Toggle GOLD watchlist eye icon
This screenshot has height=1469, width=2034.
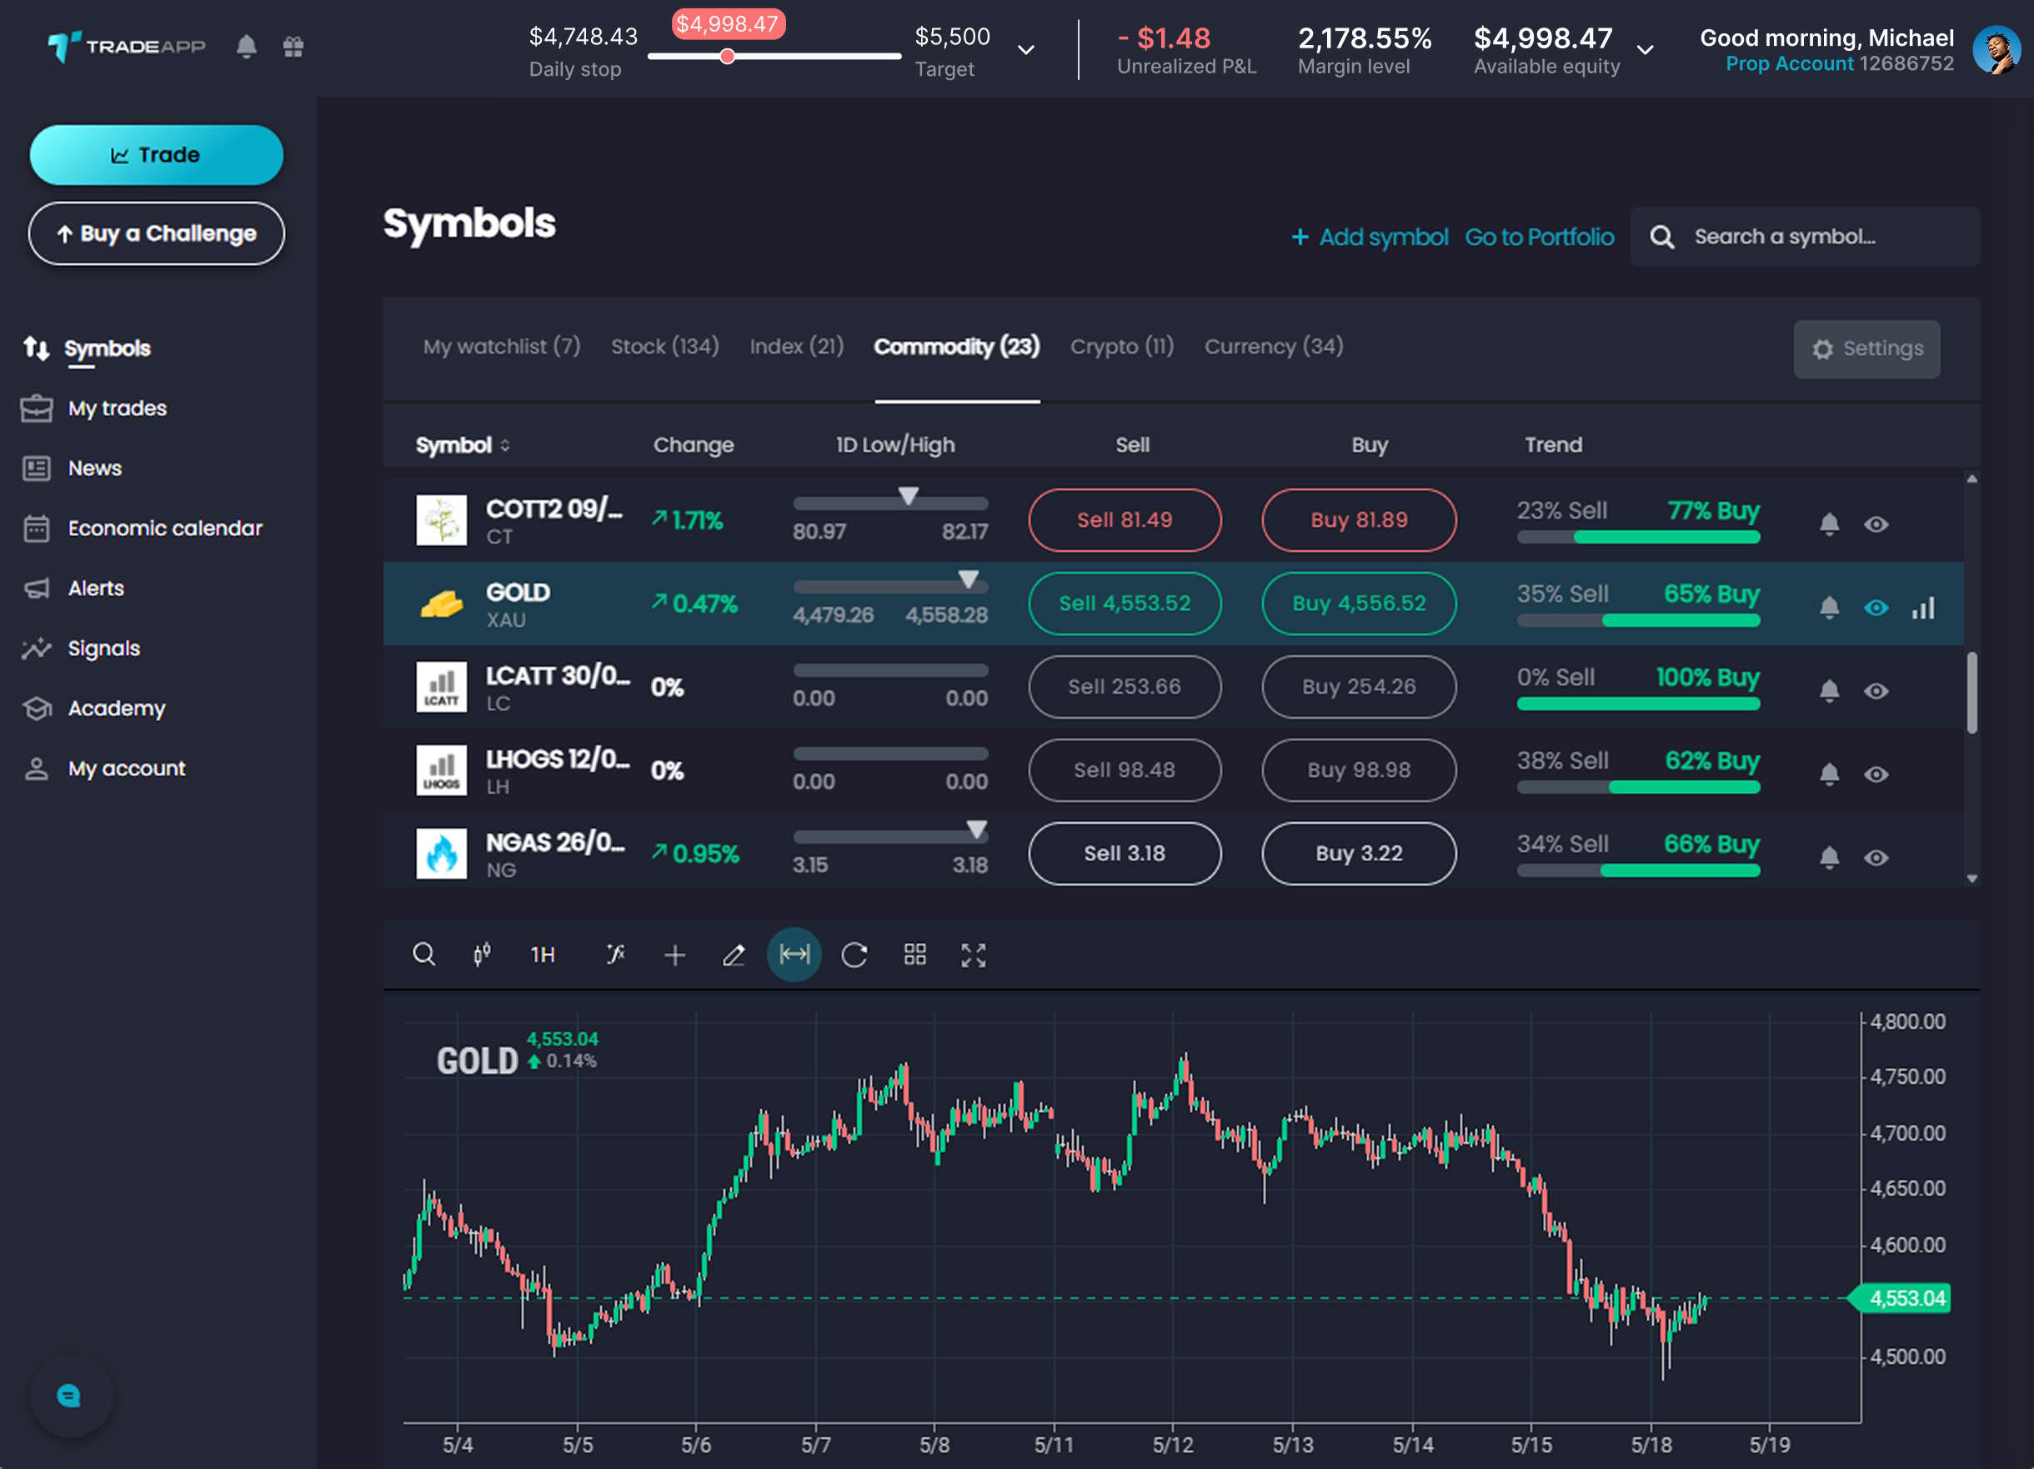pyautogui.click(x=1876, y=608)
